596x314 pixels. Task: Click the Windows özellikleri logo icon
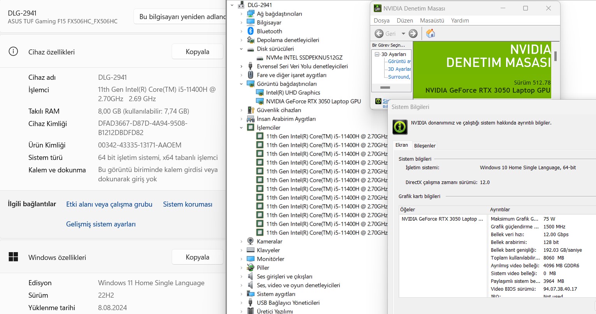tap(13, 257)
